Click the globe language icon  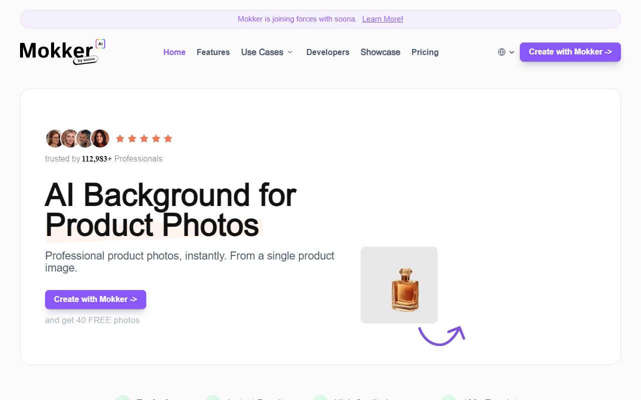(501, 52)
